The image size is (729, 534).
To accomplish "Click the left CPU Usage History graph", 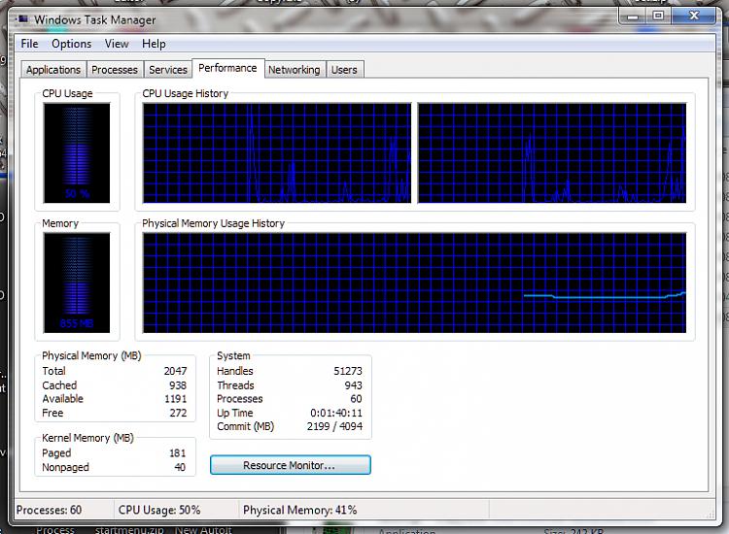I will (277, 152).
